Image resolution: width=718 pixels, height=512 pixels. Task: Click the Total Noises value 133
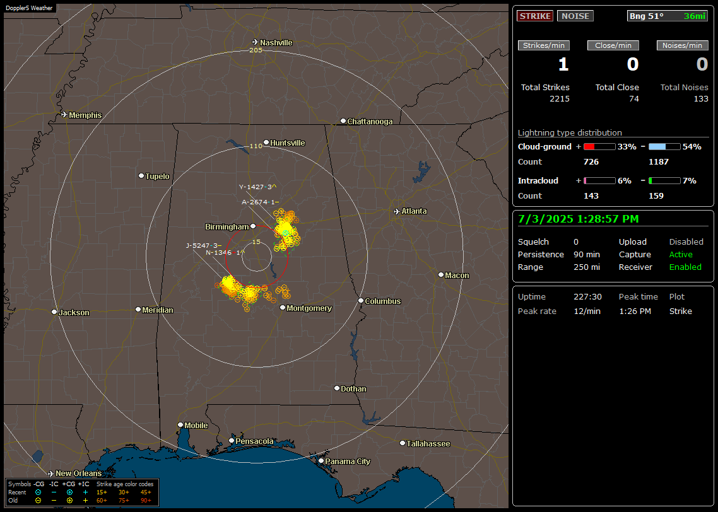pyautogui.click(x=700, y=99)
